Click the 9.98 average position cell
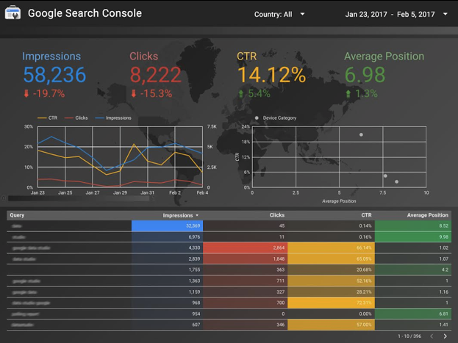The height and width of the screenshot is (343, 458). click(413, 237)
